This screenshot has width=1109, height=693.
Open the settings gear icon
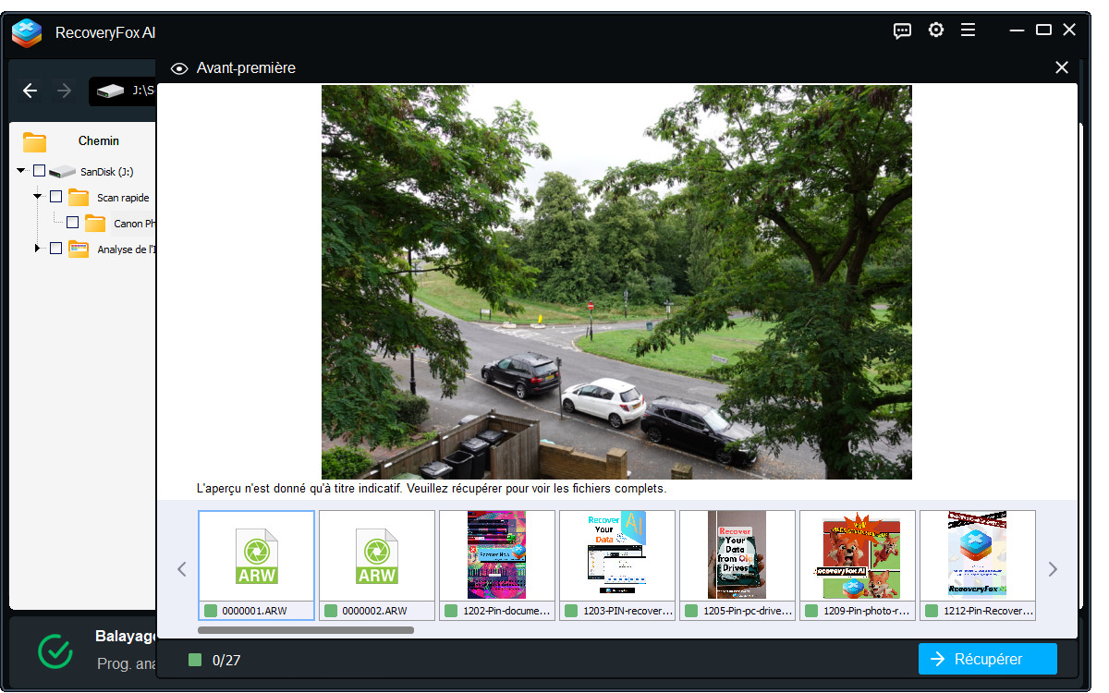(x=936, y=30)
